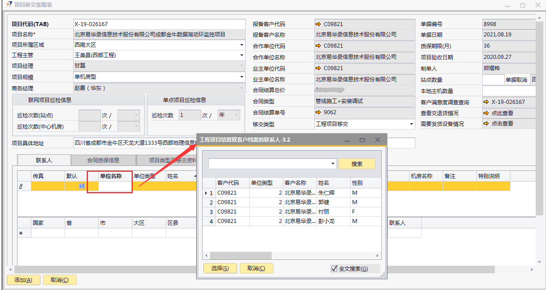Click the pencil edit icon in contact row header
This screenshot has height=290, width=546.
coord(21,186)
